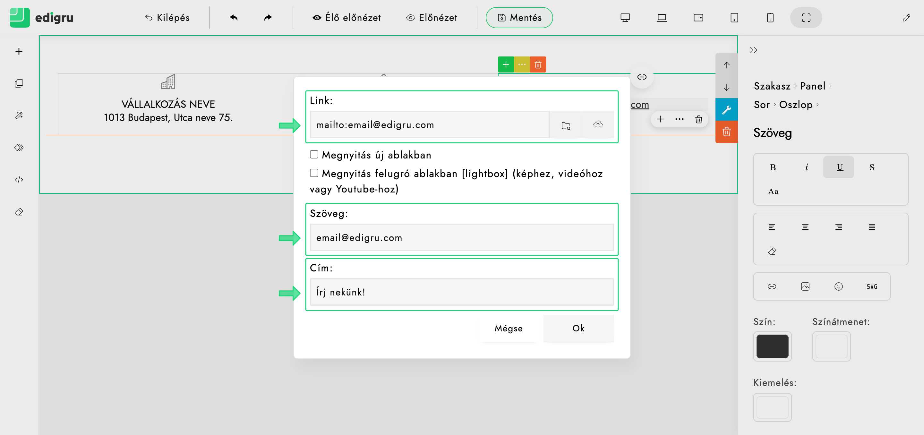
Task: Enable Megnyitás új ablakban checkbox
Action: pos(314,155)
